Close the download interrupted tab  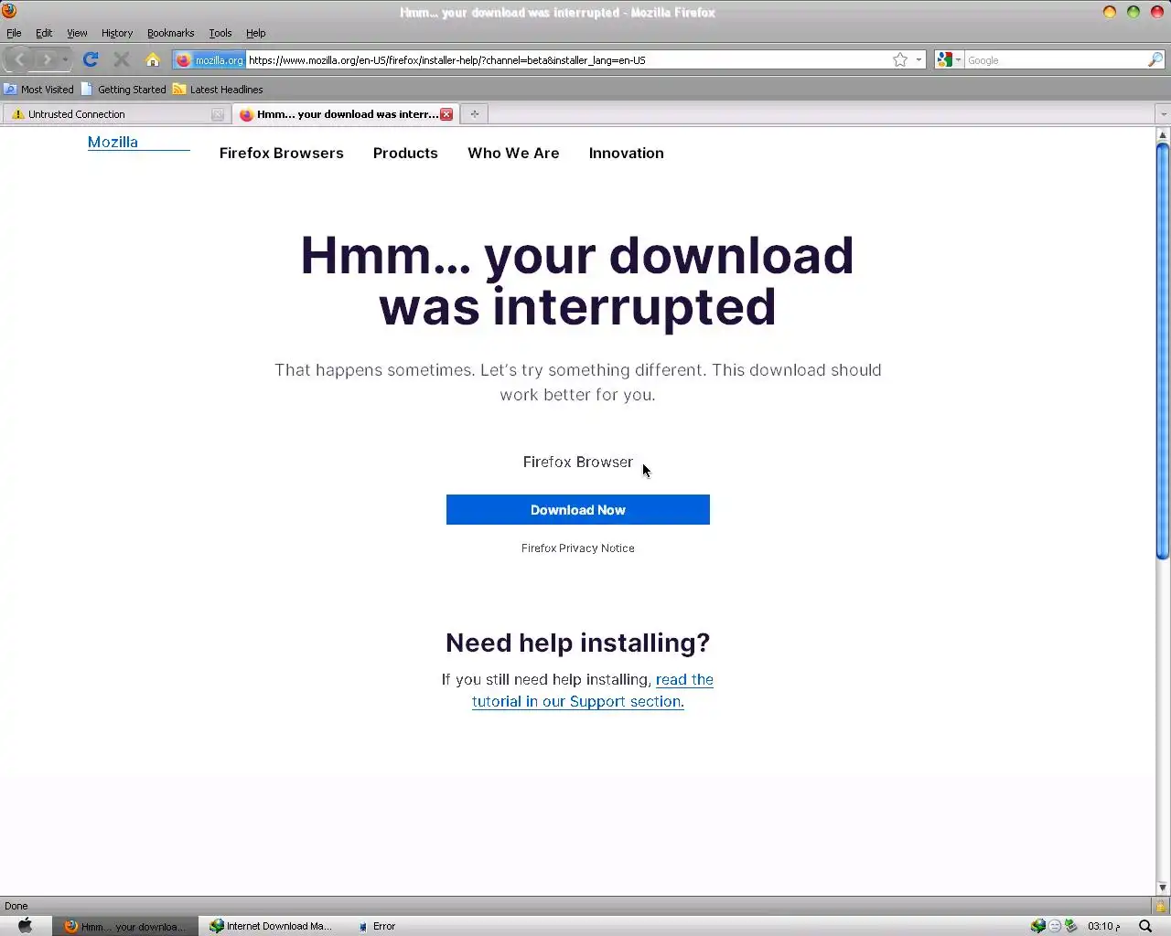[446, 114]
